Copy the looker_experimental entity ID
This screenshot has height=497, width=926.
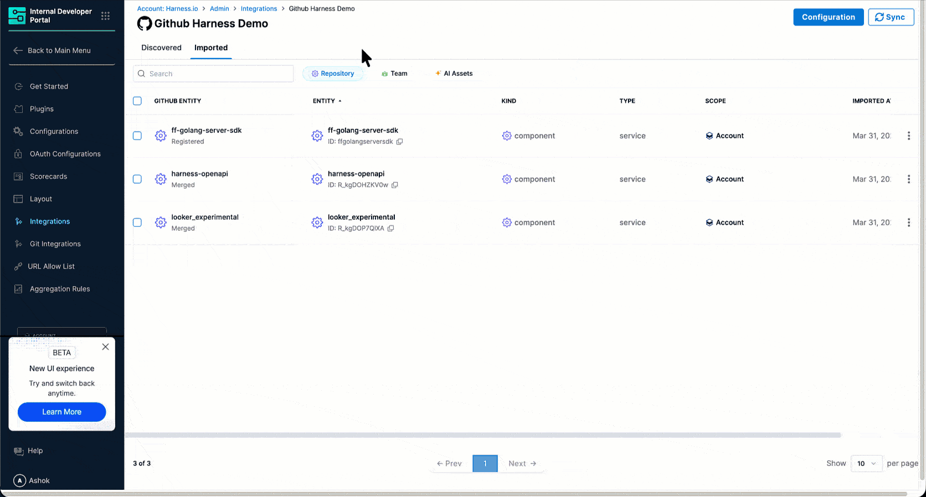click(390, 229)
